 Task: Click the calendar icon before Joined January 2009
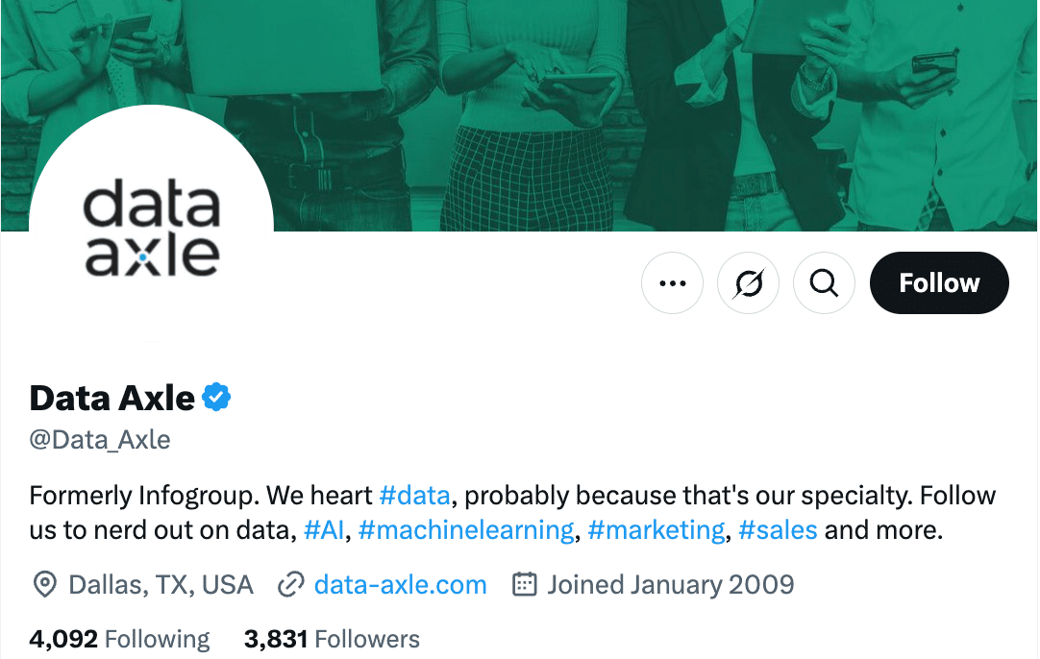(525, 584)
